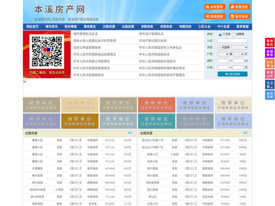
Task: Open 中华人民共和国城乡规划法 link
Action: click(x=157, y=61)
